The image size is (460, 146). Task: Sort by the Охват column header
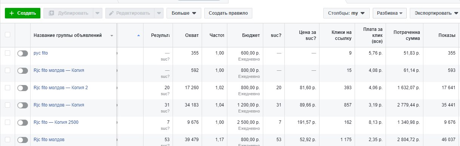(192, 35)
